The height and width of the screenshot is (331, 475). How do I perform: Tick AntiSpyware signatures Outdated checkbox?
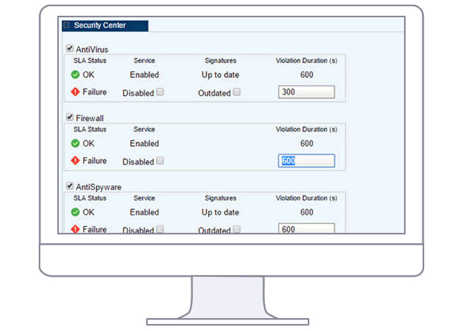(237, 229)
